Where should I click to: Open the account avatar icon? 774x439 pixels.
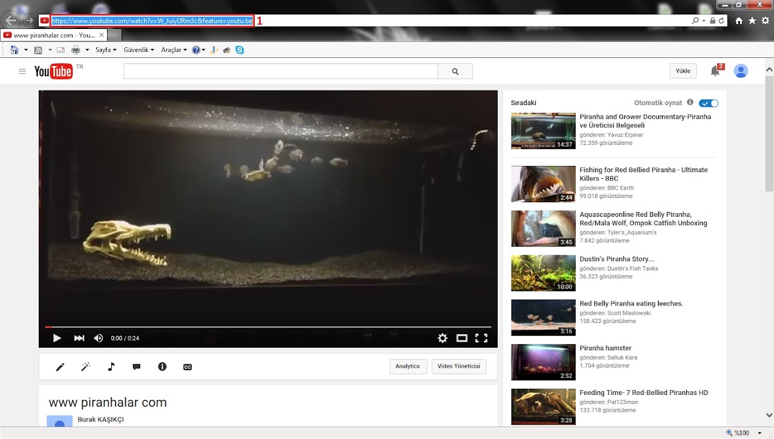741,71
